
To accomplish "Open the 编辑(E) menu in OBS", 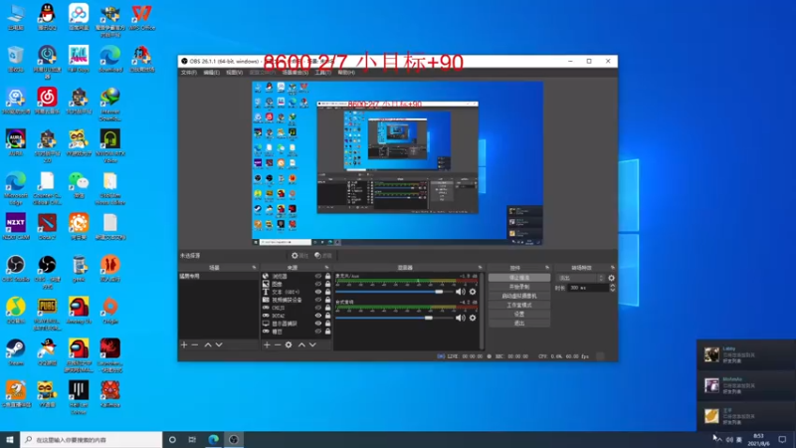I will [x=211, y=73].
